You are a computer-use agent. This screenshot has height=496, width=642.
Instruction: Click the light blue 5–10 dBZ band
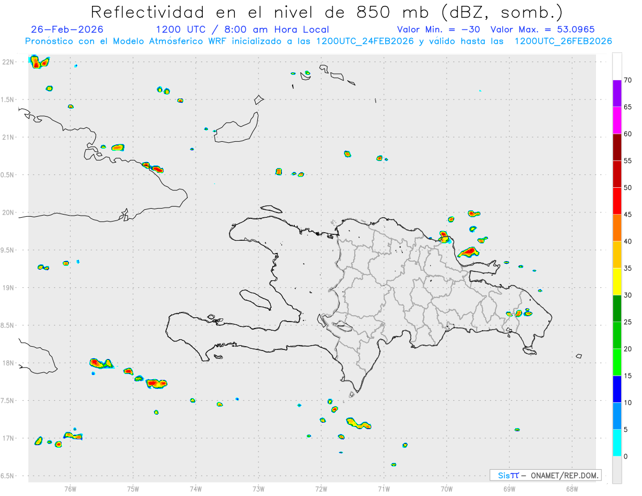(x=617, y=416)
